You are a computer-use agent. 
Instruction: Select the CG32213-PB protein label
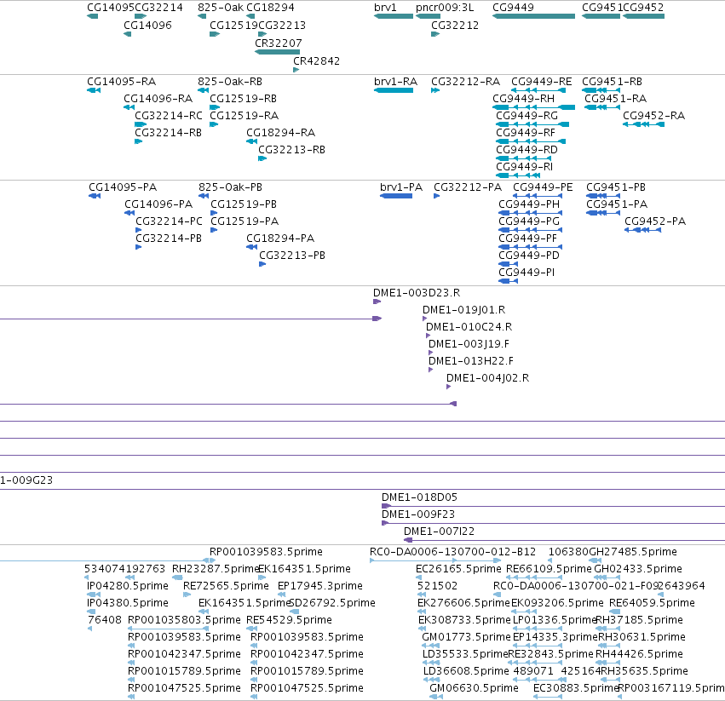pyautogui.click(x=292, y=256)
